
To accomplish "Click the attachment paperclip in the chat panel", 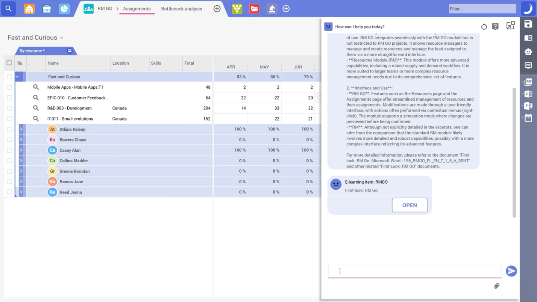I will pyautogui.click(x=496, y=286).
